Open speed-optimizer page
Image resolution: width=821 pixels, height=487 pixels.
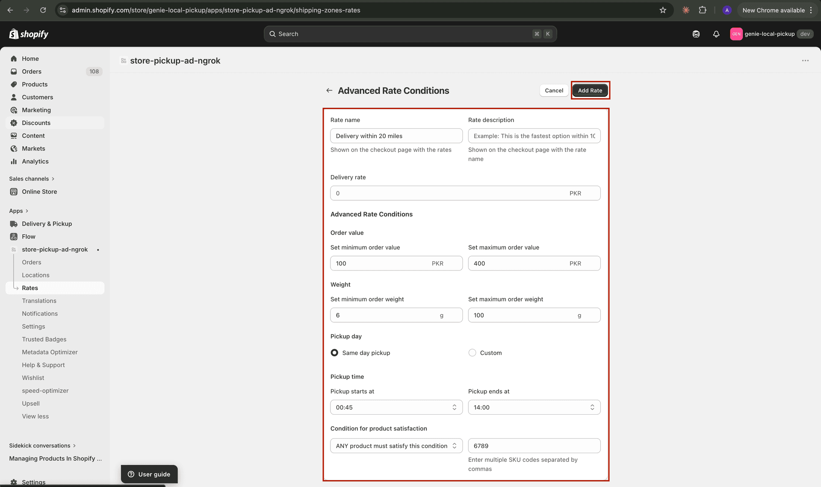coord(45,391)
